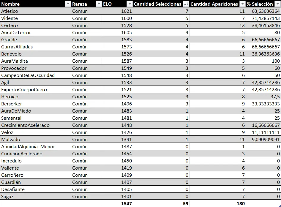
Task: Open the Nombre column filter dropdown
Action: click(67, 4)
